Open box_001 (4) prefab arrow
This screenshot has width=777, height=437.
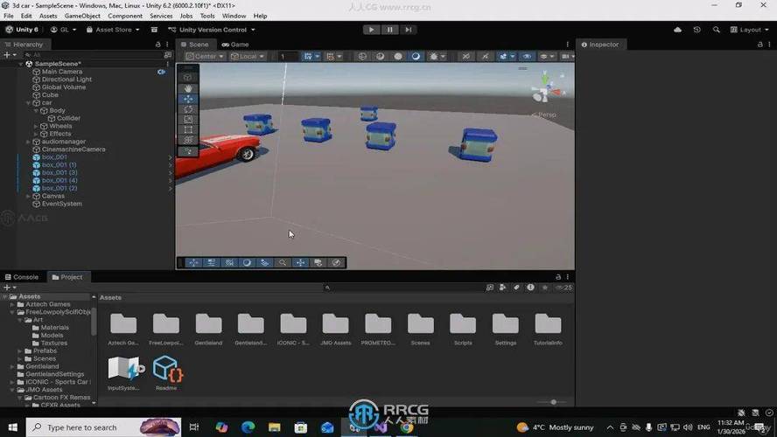pos(170,181)
